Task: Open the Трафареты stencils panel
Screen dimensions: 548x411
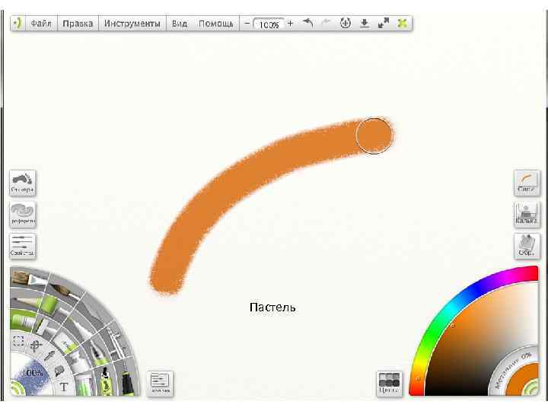Action: (22, 214)
